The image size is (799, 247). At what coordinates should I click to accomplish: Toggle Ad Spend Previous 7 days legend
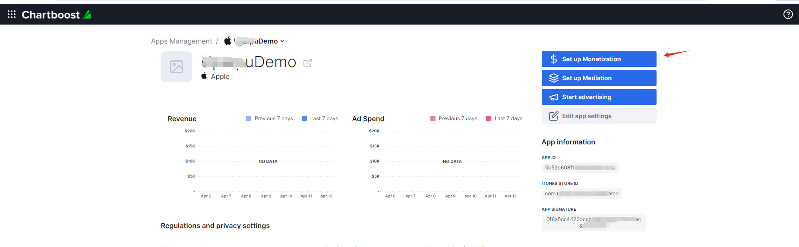point(454,119)
